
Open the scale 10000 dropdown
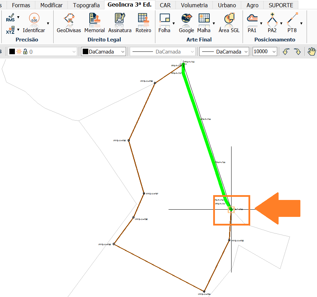point(265,51)
